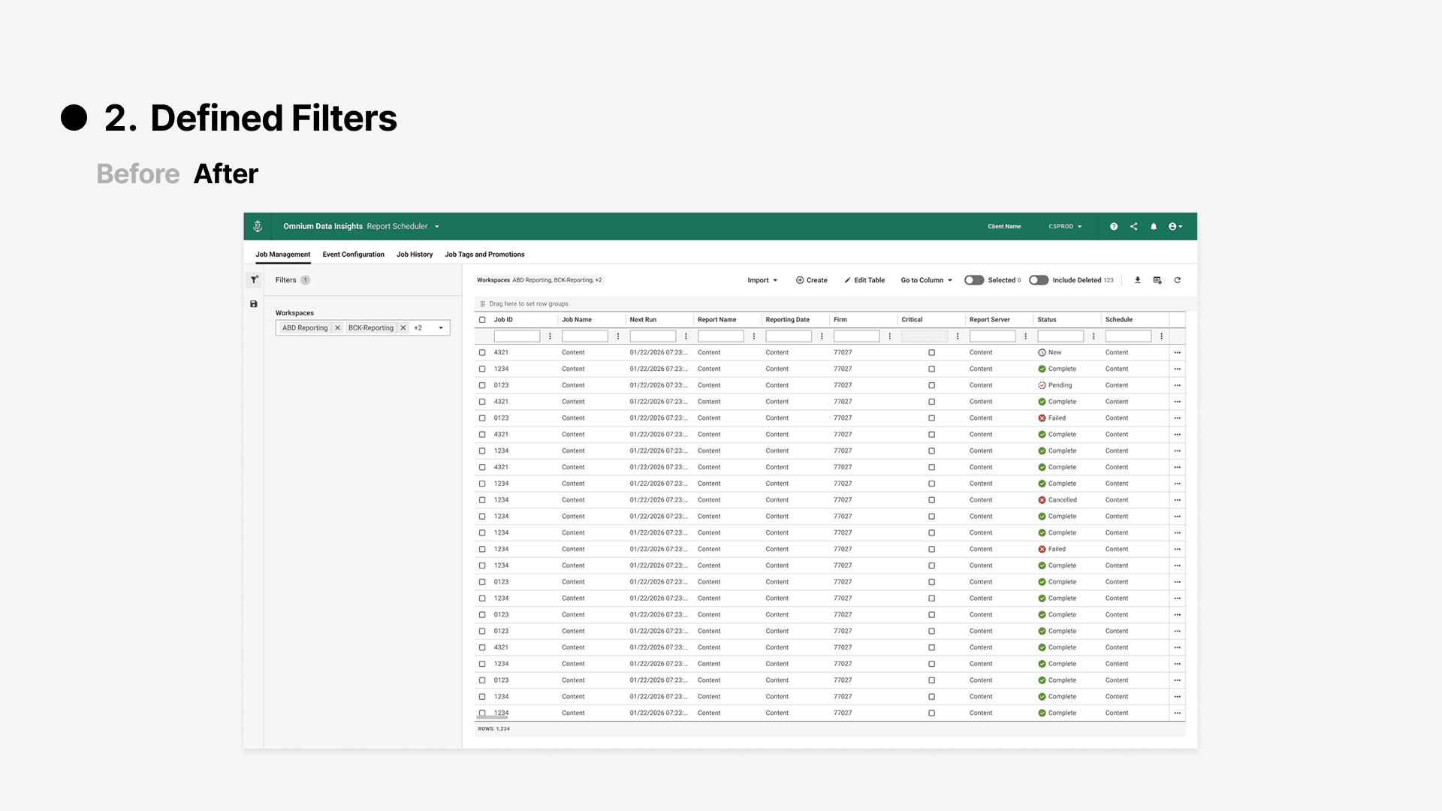The width and height of the screenshot is (1442, 811).
Task: Open row actions for the New status job
Action: (1178, 353)
